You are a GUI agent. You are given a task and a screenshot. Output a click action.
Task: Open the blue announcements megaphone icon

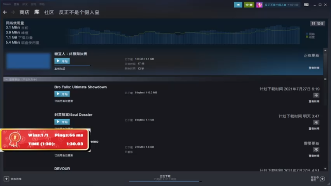(x=238, y=5)
